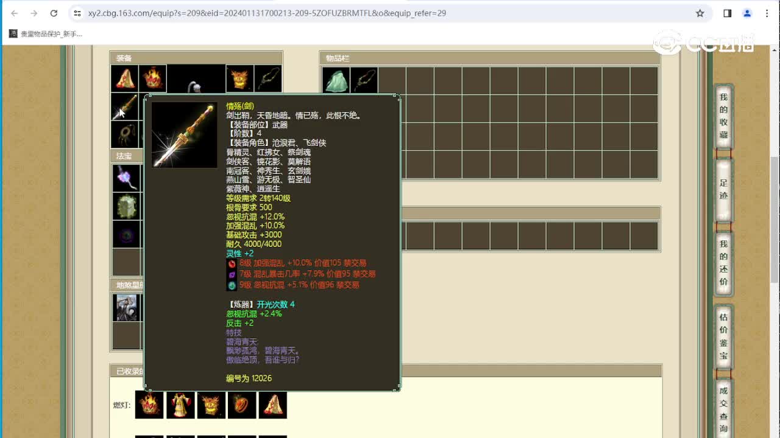Image resolution: width=780 pixels, height=438 pixels.
Task: Click the 灵性 +2 line
Action: [x=240, y=254]
